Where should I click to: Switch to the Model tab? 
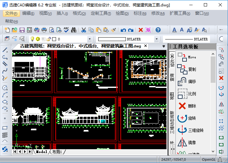coord(42,152)
